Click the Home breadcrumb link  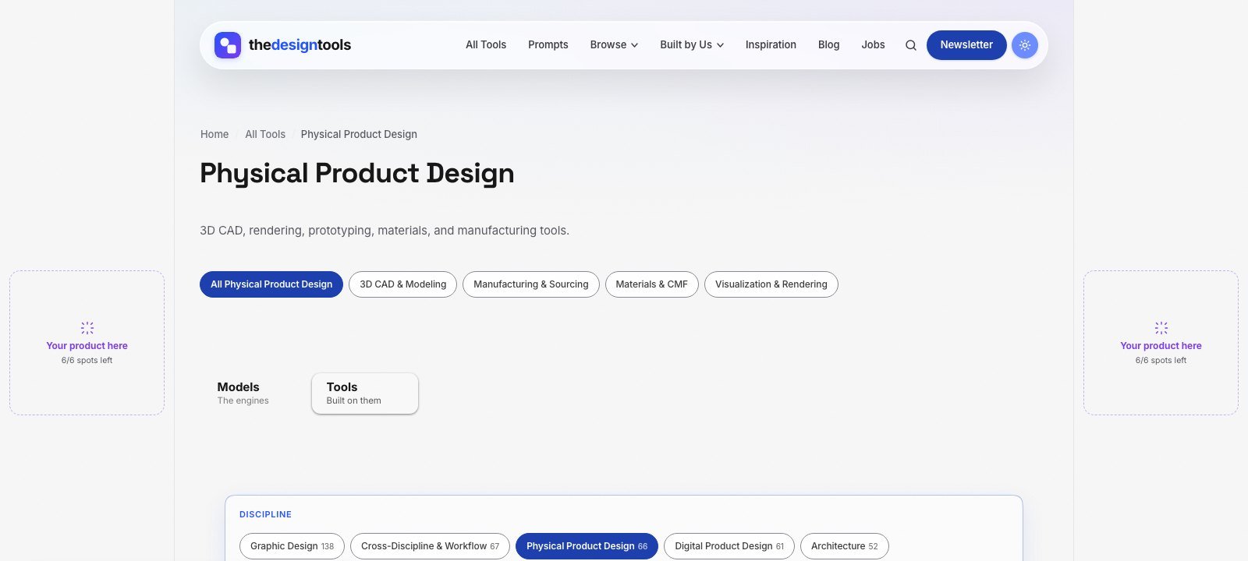click(214, 134)
